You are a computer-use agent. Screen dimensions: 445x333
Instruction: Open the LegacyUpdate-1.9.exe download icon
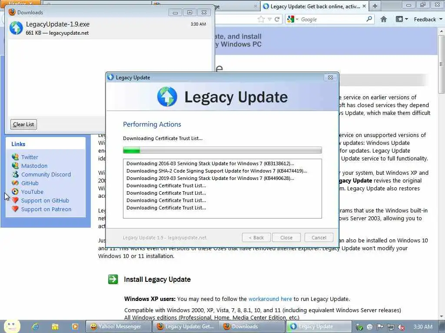[x=16, y=28]
